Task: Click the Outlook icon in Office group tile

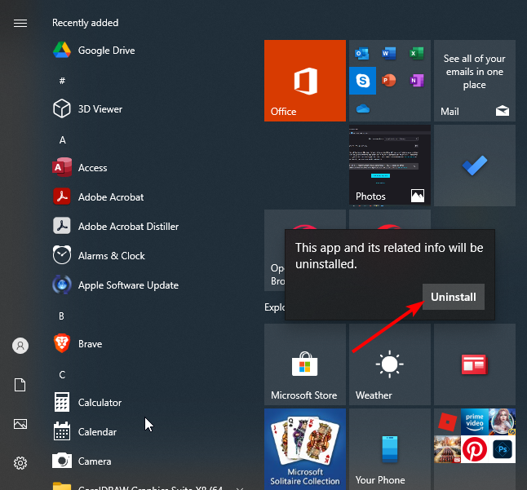Action: [x=362, y=53]
